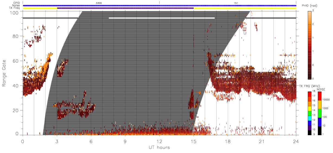
Task: Click the '18' label in TX FRQ legend
Action: point(314,91)
